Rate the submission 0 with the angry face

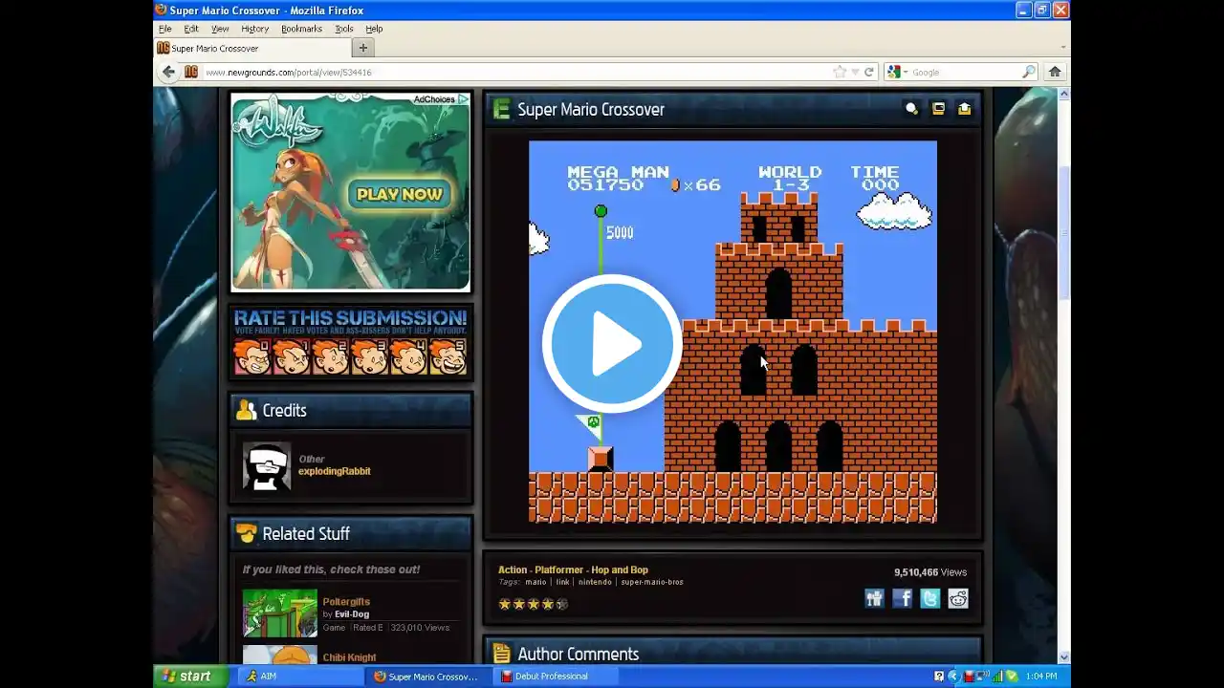coord(251,356)
